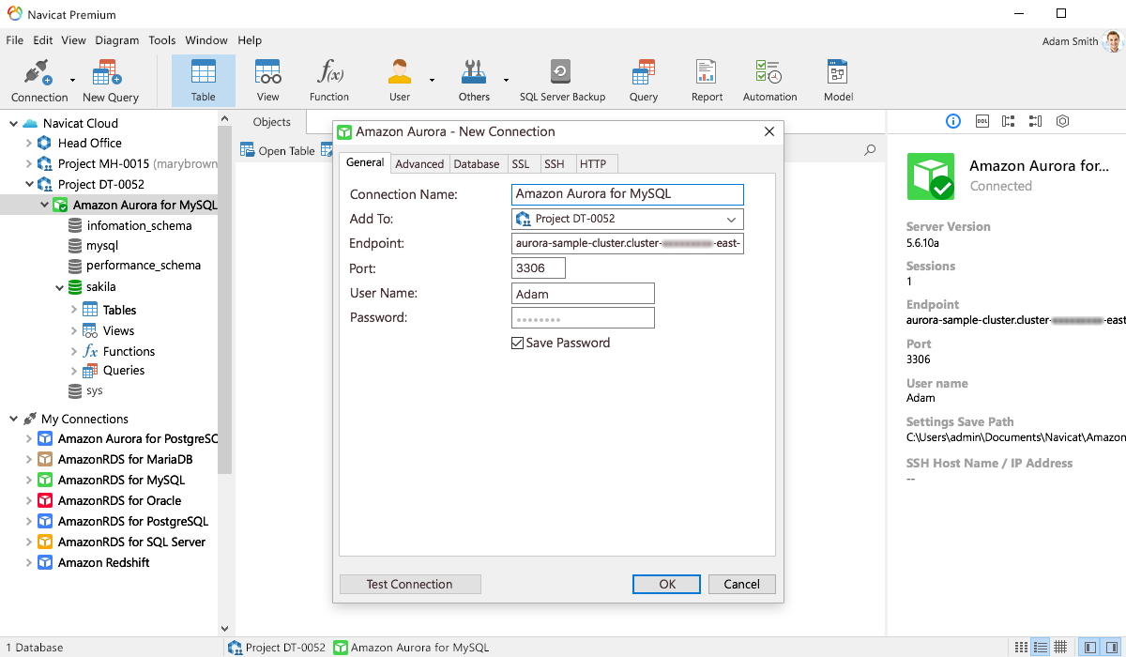Open the Diagram menu
1126x657 pixels.
(x=117, y=40)
